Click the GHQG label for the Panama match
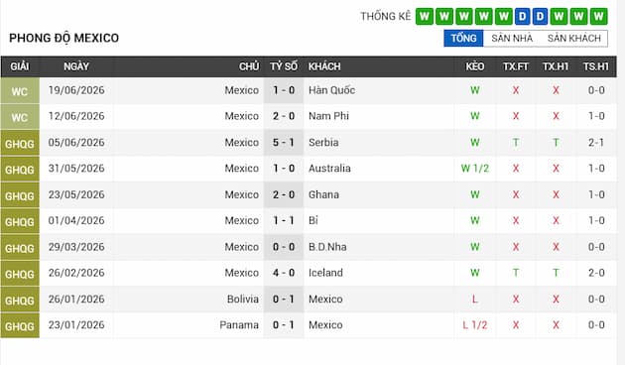 coord(20,325)
